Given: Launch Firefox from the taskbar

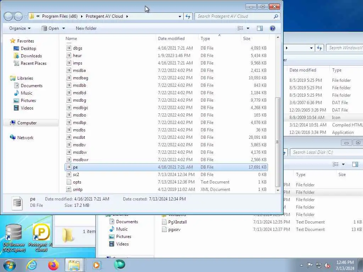Looking at the screenshot, I should (x=53, y=265).
